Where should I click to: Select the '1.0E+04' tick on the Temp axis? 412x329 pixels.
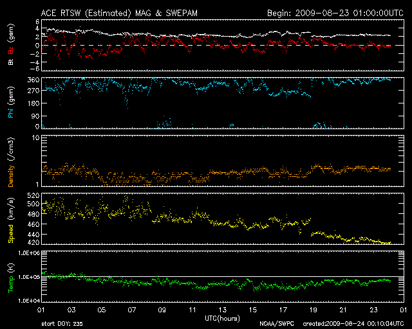pyautogui.click(x=29, y=301)
